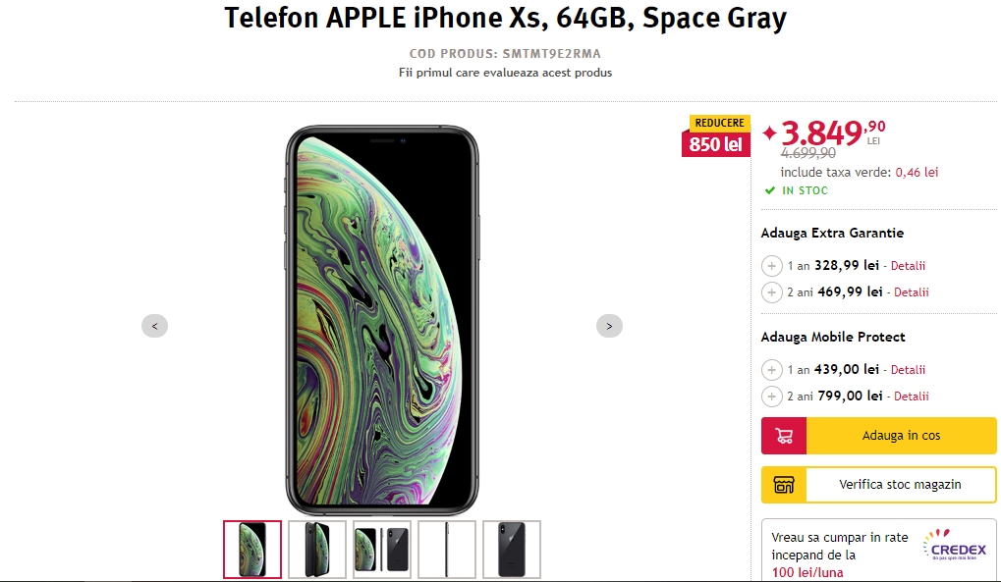Click the next image arrow
The height and width of the screenshot is (582, 1001).
[609, 326]
